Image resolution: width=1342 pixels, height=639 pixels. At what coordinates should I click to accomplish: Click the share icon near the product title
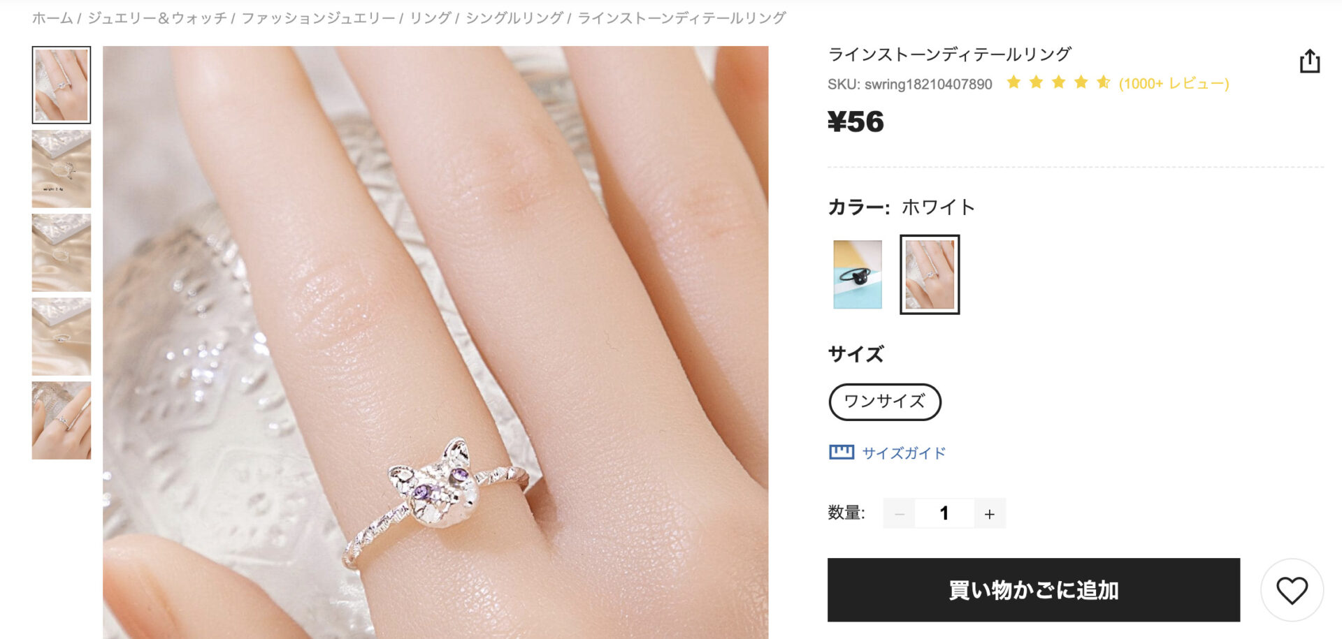click(1309, 61)
